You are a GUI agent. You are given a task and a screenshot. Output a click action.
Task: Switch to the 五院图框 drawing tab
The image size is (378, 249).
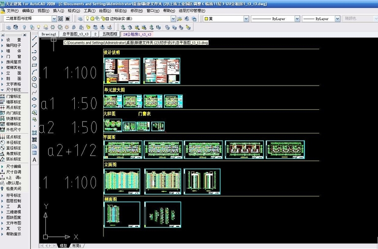pyautogui.click(x=109, y=34)
